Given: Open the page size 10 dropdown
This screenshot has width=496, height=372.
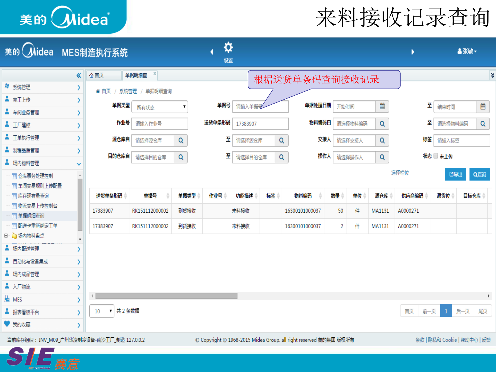Looking at the screenshot, I should [102, 311].
